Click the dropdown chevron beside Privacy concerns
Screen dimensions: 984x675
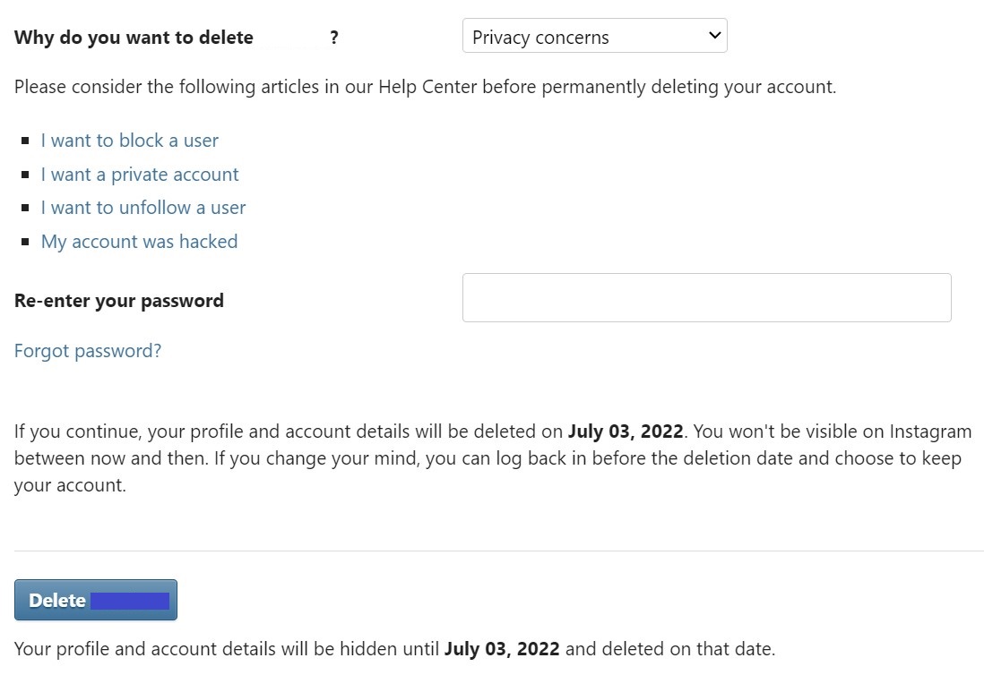click(x=714, y=36)
